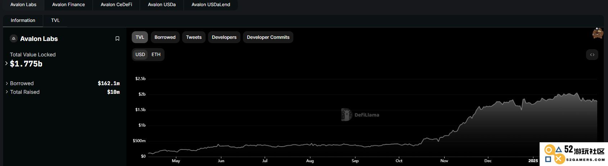608x166 pixels.
Task: Click the Jul x-axis label
Action: point(265,161)
